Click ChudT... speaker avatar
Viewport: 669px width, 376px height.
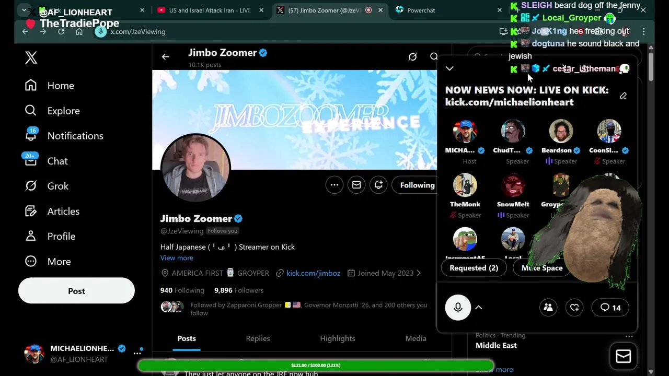(513, 131)
